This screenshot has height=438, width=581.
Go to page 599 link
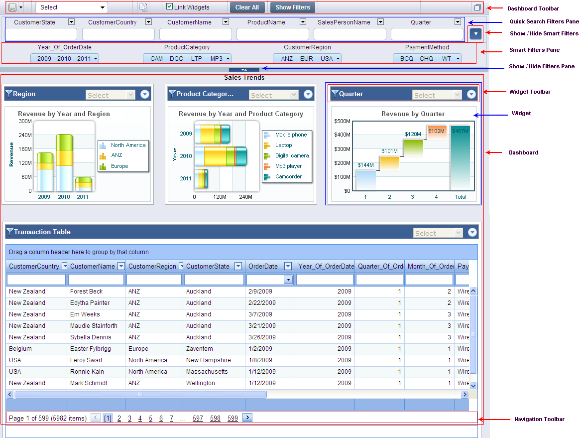232,418
